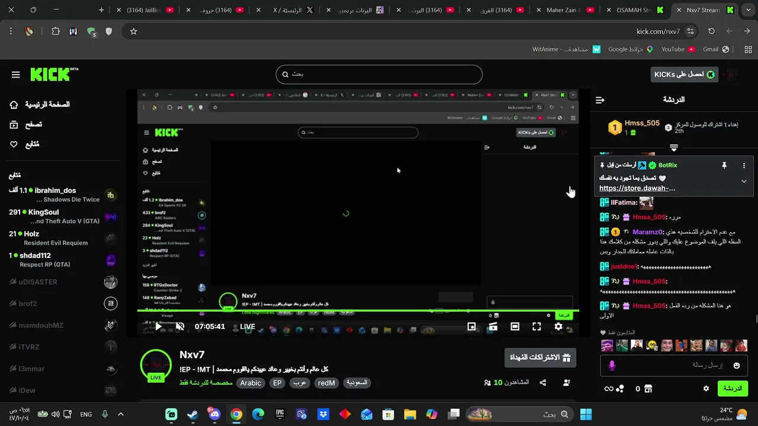Open the three-dot menu on pinned message
The width and height of the screenshot is (758, 426).
(x=744, y=166)
